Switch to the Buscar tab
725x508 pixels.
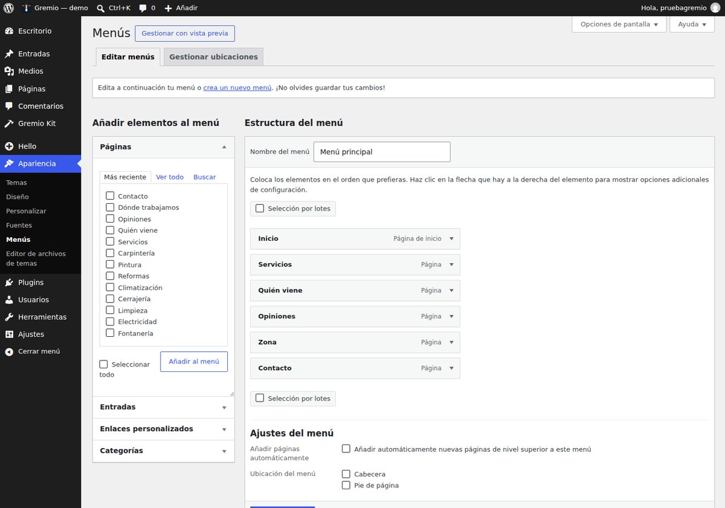tap(205, 177)
